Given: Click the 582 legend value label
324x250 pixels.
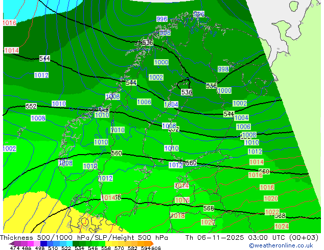Looking at the screenshot, I should [132, 248].
